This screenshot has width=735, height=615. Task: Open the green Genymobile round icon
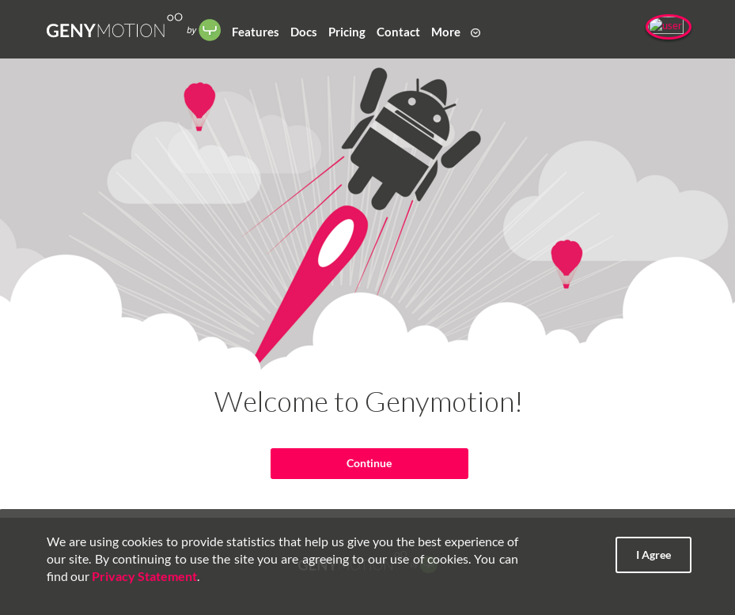point(210,30)
